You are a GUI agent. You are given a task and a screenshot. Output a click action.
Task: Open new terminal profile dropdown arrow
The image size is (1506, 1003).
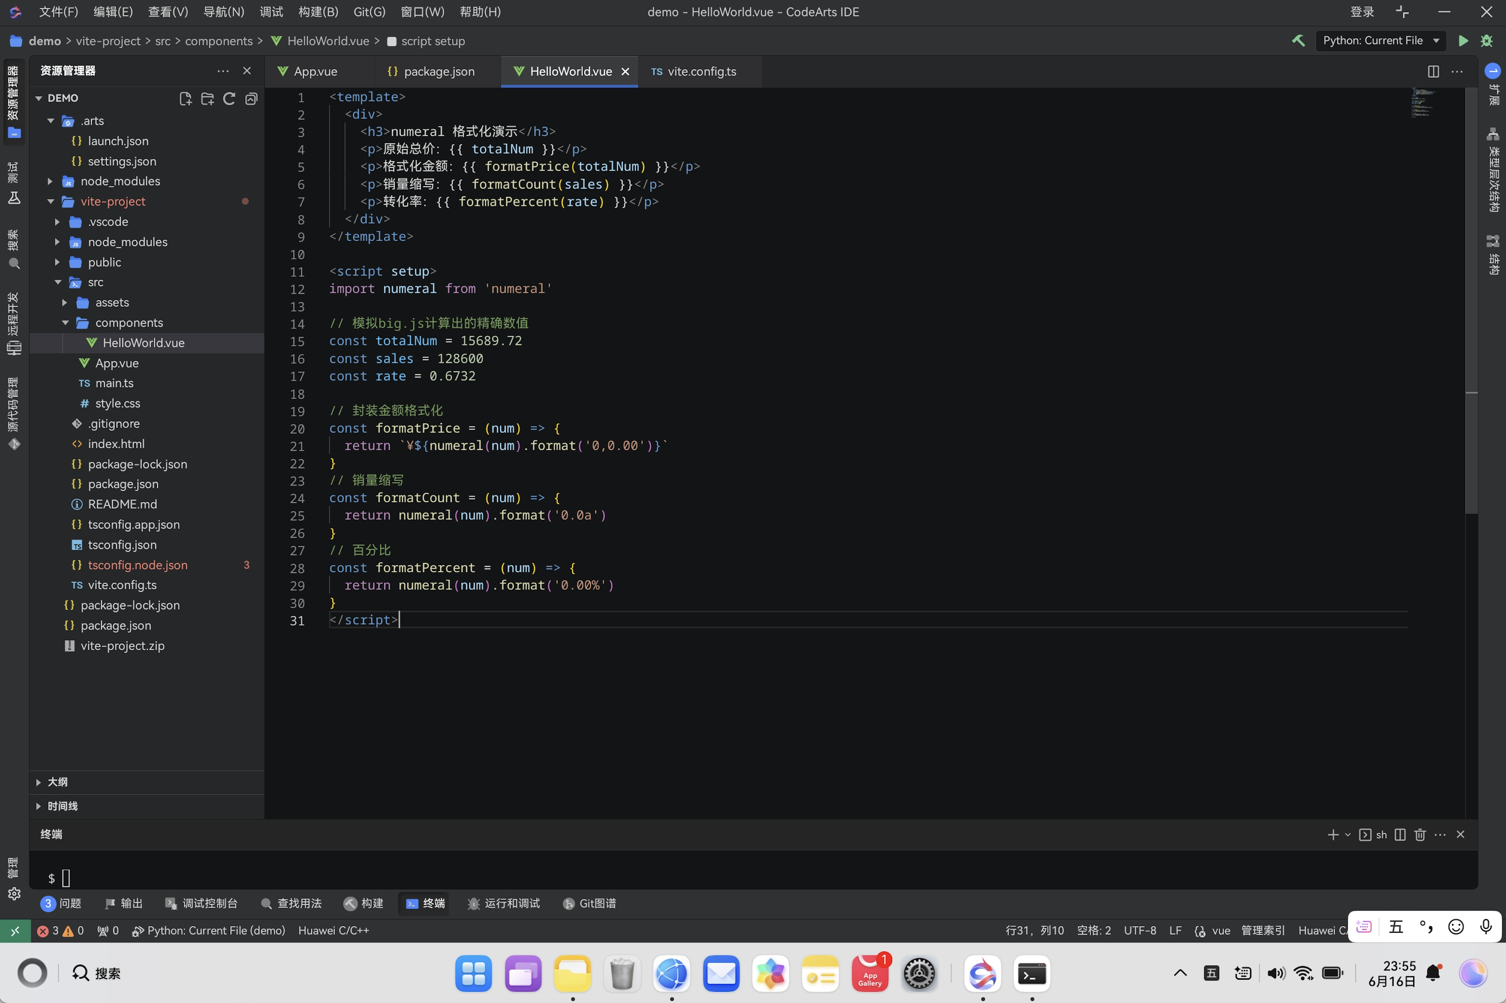point(1347,835)
